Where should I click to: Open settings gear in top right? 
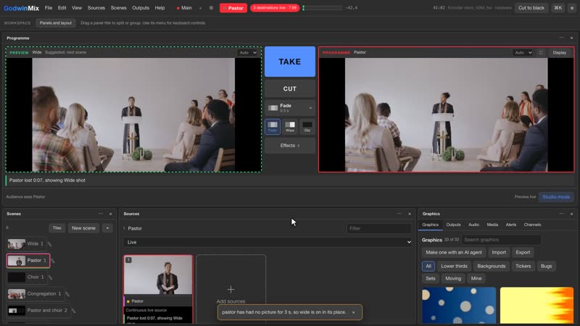pyautogui.click(x=572, y=8)
